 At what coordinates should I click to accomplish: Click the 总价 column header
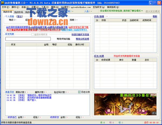click(147, 60)
